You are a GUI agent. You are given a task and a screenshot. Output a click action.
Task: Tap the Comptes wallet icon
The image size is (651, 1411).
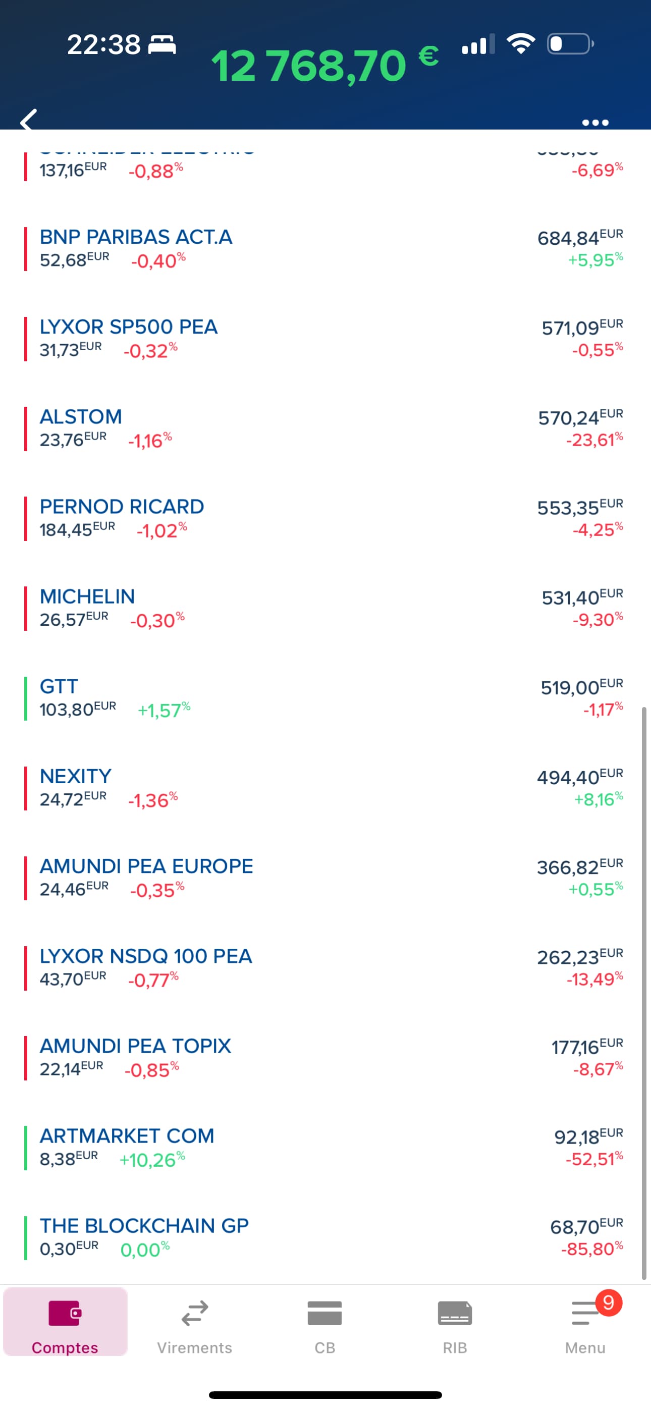coord(65,1313)
